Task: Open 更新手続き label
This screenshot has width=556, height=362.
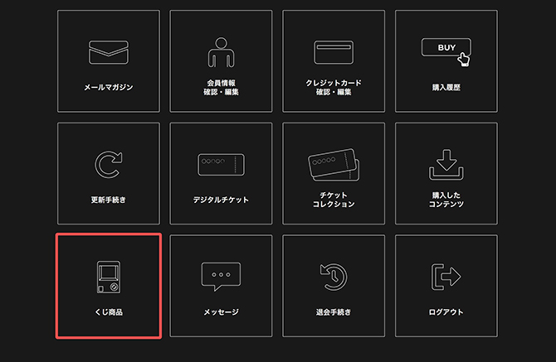Action: [109, 200]
